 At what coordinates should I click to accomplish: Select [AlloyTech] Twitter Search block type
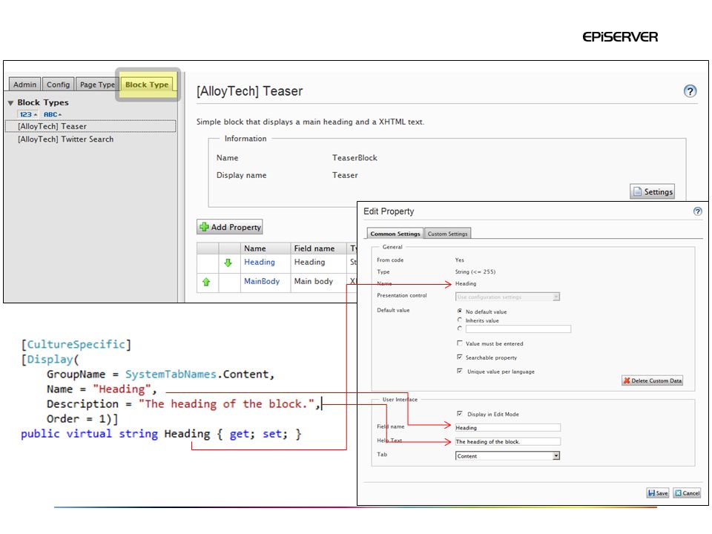66,139
